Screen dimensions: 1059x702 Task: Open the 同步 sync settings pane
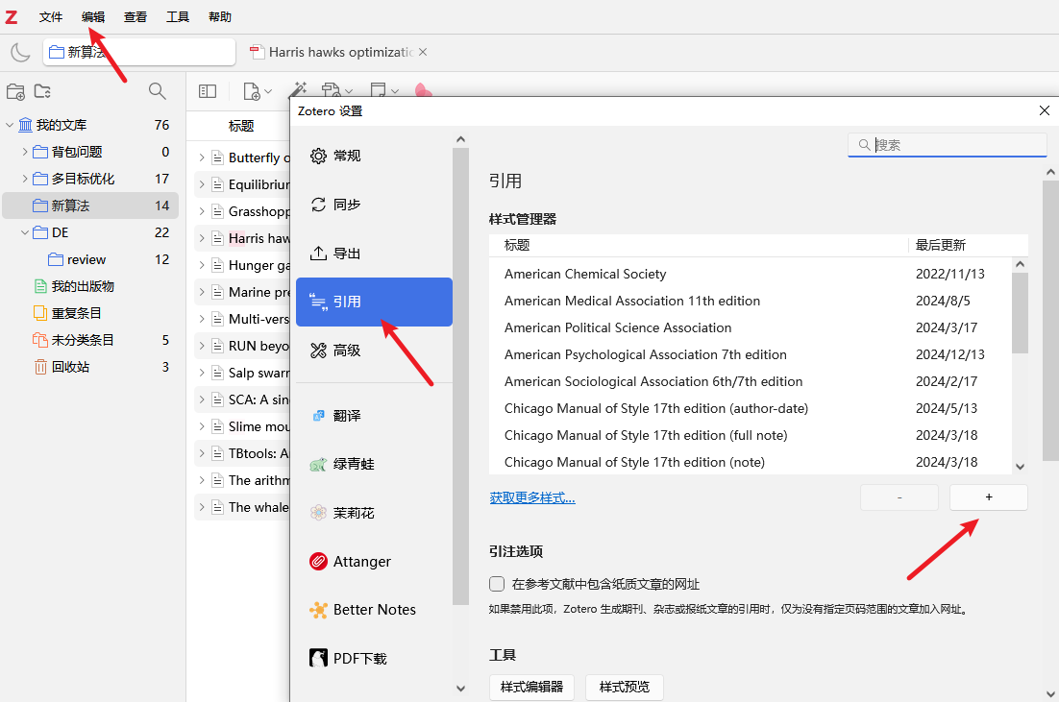(374, 205)
